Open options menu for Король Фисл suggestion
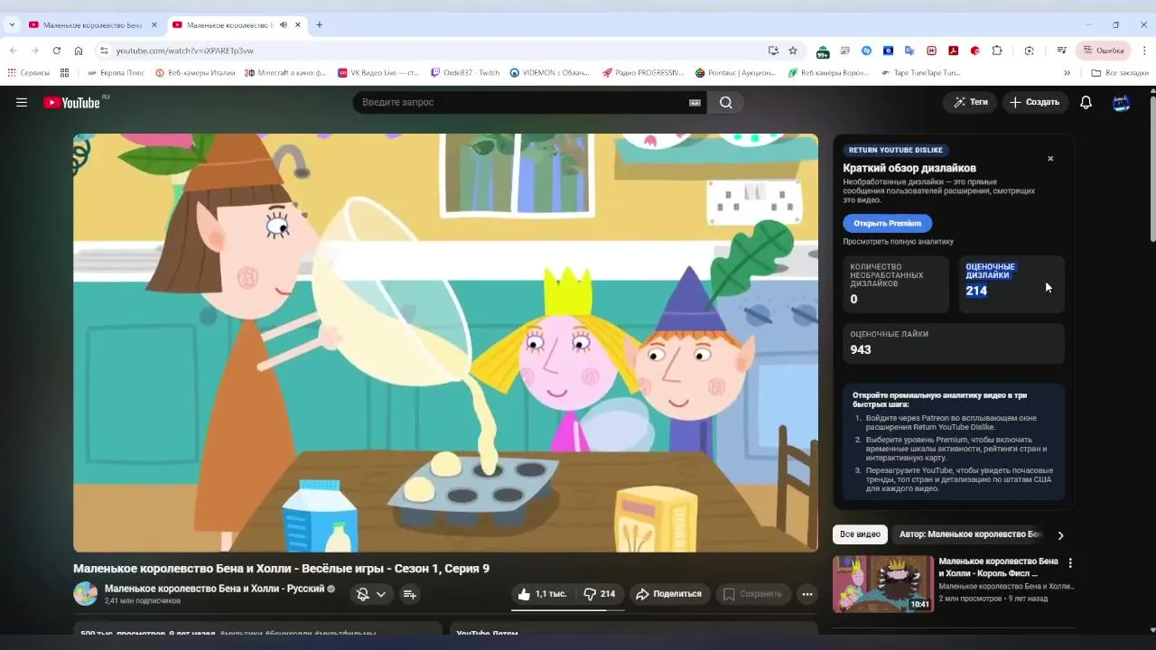The width and height of the screenshot is (1156, 650). [1070, 562]
